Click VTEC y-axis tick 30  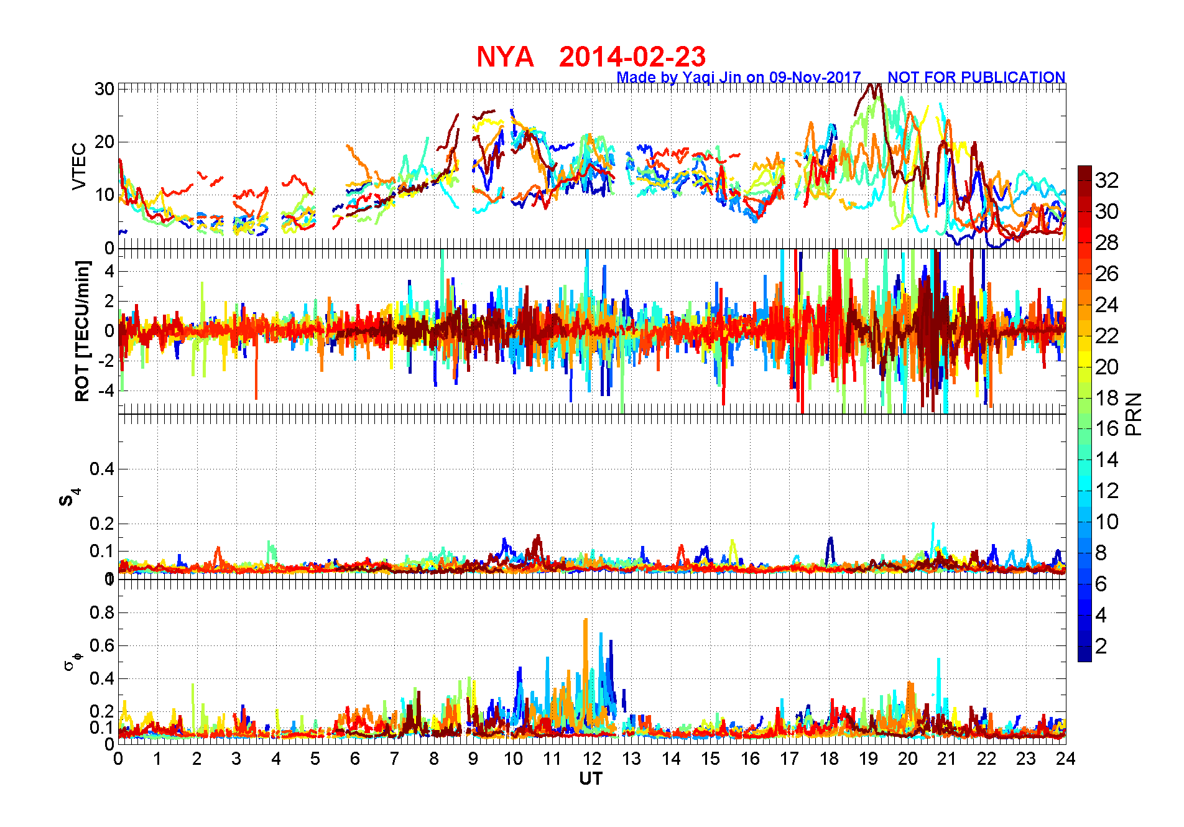104,89
